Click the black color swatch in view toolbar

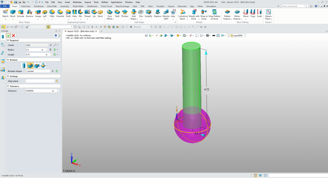click(x=214, y=36)
